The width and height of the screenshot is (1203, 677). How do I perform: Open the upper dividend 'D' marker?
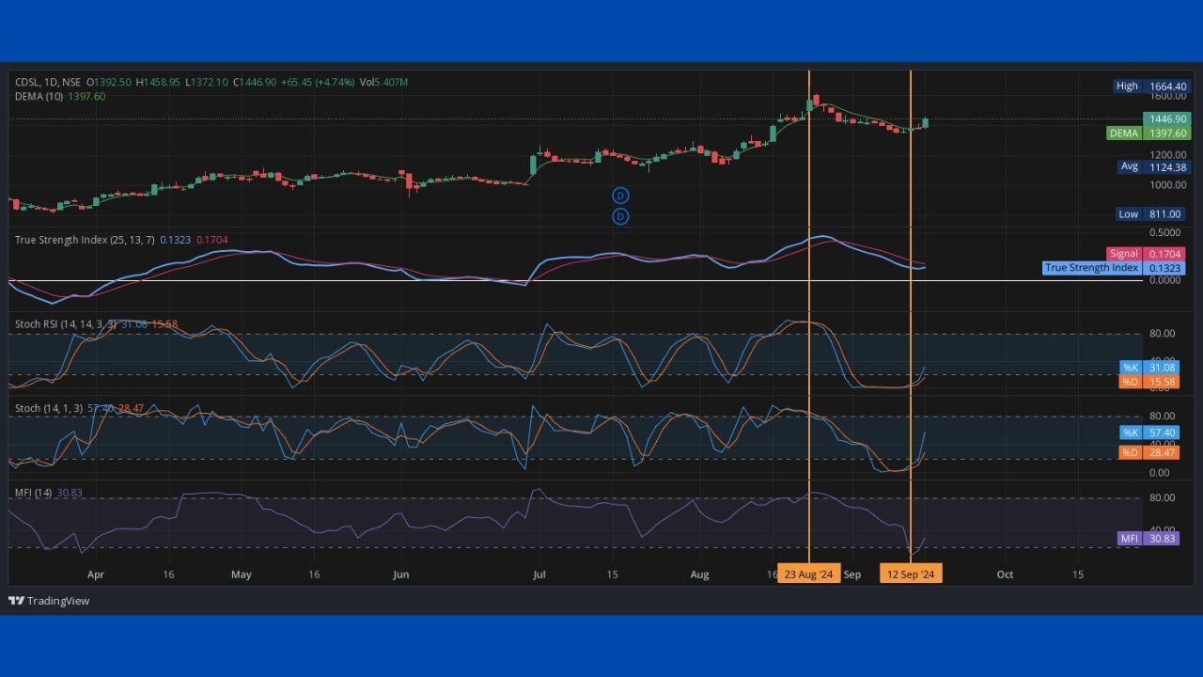tap(620, 196)
